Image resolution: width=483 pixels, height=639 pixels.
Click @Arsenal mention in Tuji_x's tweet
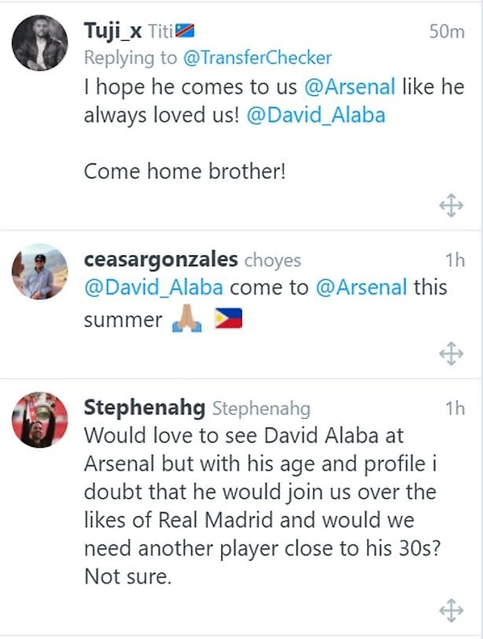click(x=350, y=87)
